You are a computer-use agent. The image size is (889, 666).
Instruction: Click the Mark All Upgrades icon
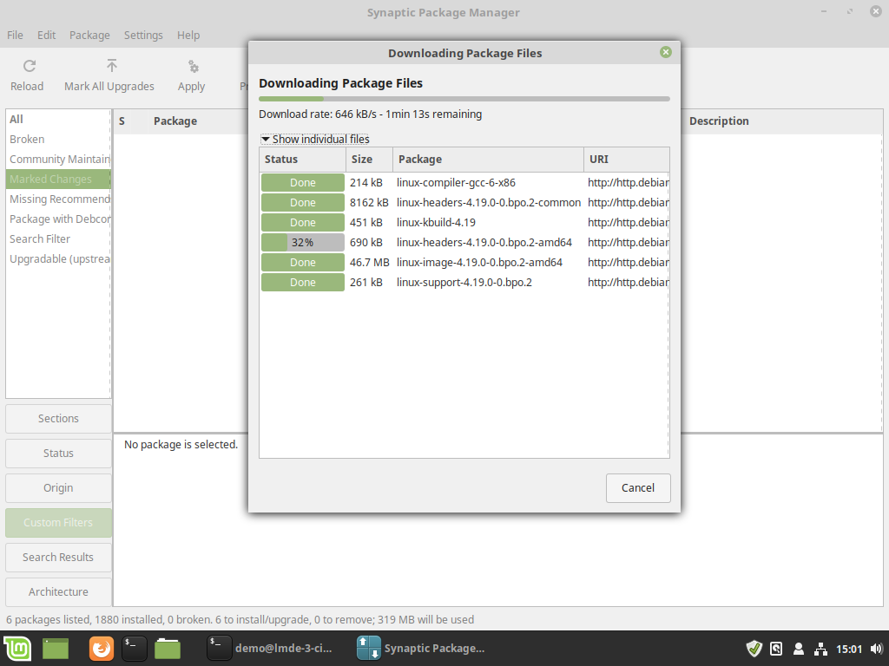click(112, 66)
